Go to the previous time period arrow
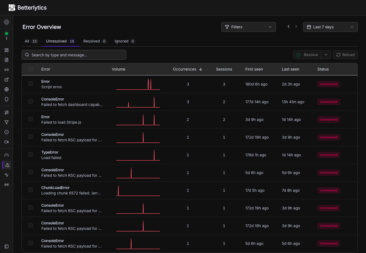 [x=288, y=26]
